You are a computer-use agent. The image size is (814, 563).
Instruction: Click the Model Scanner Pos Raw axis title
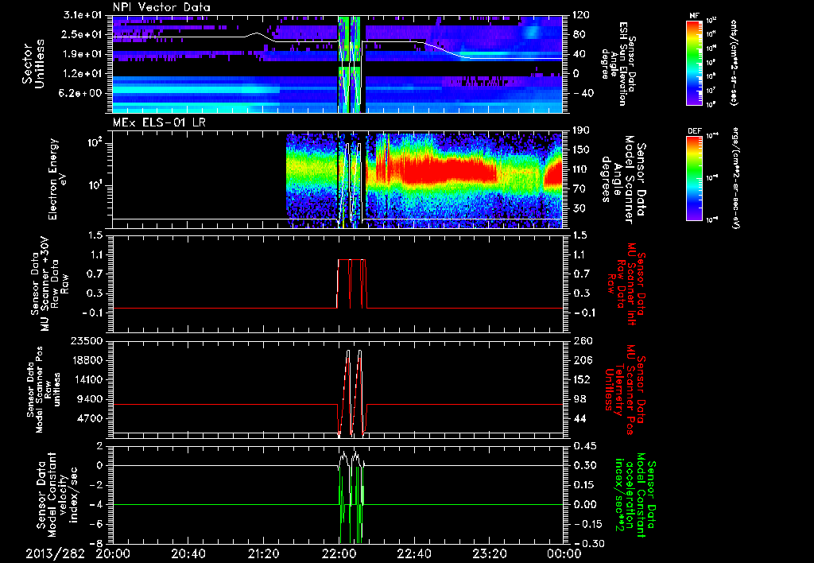tap(43, 390)
